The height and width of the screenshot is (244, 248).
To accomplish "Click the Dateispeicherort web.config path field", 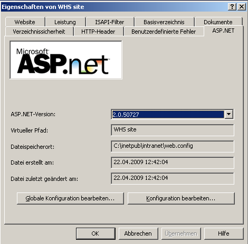I will (173, 146).
